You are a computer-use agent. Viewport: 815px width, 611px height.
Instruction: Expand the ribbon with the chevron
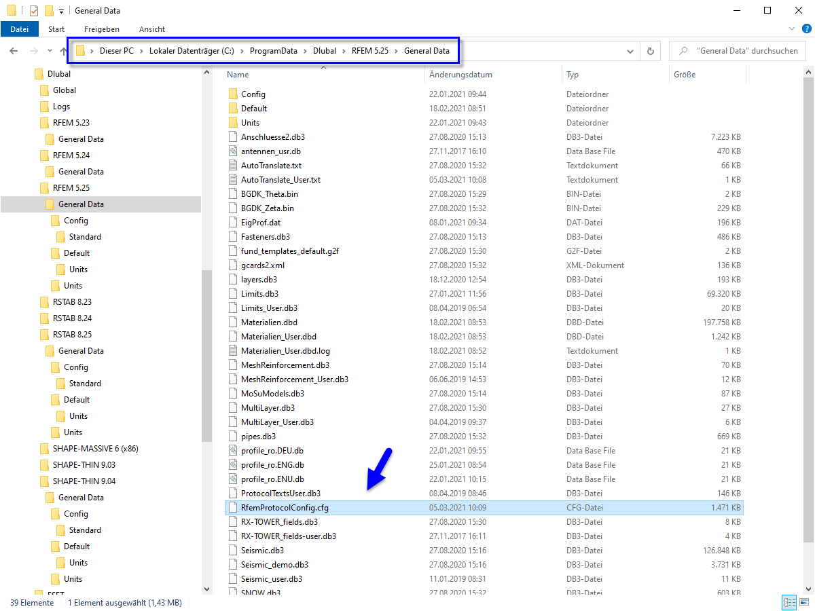click(x=793, y=29)
